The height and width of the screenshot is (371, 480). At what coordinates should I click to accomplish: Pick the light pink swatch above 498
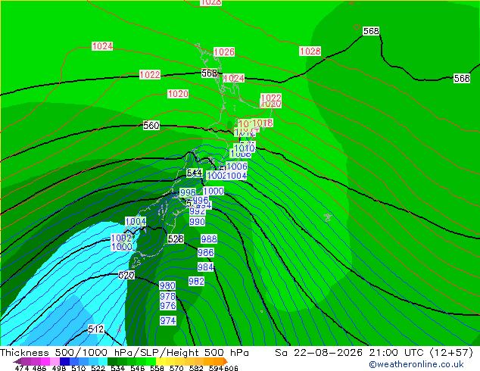coord(55,361)
